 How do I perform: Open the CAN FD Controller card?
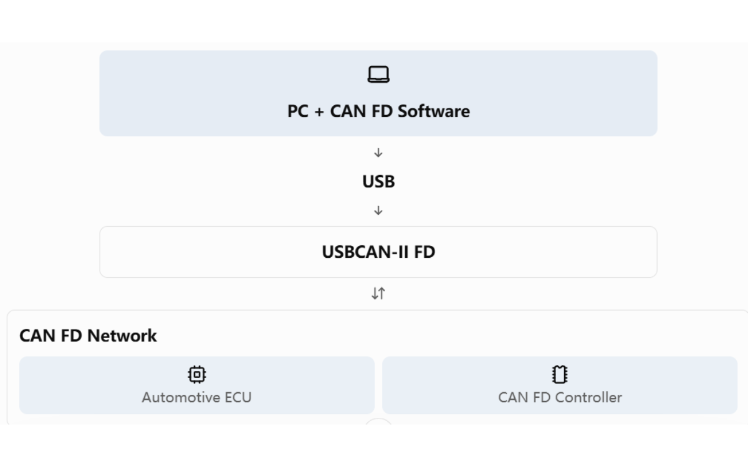[x=560, y=385]
